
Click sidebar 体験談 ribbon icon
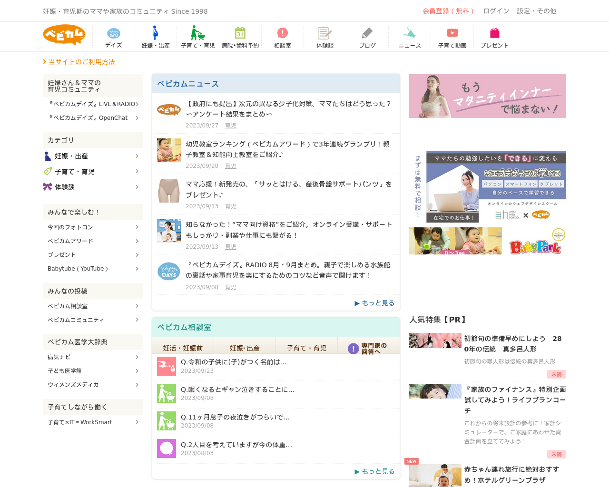tap(47, 187)
